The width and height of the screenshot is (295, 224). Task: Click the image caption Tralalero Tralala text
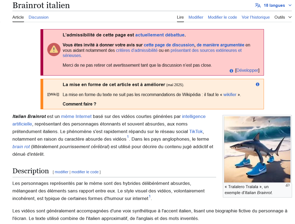tap(248, 190)
